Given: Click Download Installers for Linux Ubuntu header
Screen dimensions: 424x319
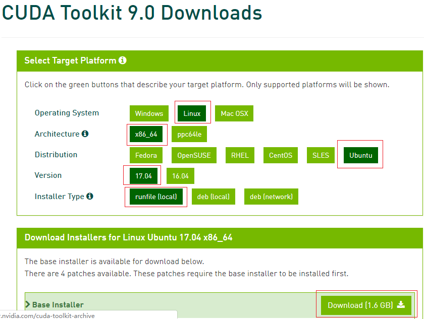Looking at the screenshot, I should 128,237.
